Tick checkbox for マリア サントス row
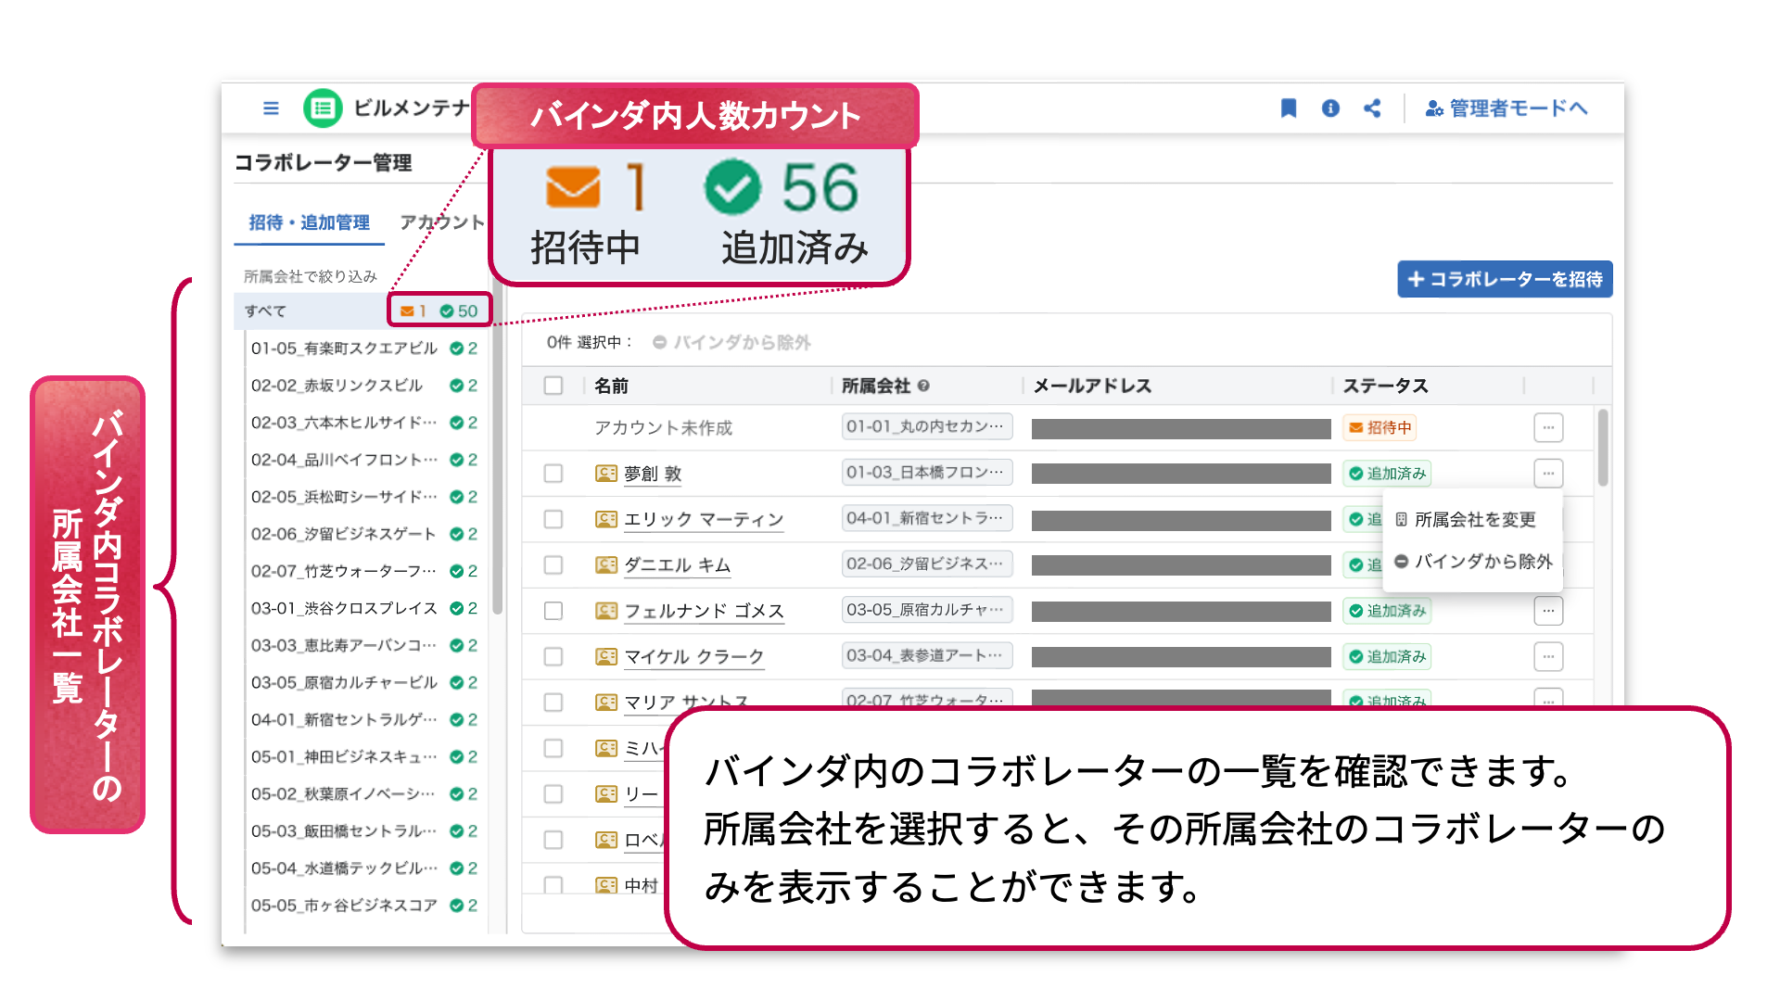Screen dimensions: 1780x1001 click(553, 702)
